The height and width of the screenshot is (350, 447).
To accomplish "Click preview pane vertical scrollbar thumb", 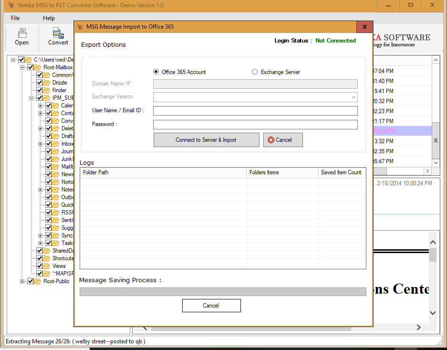I will (x=433, y=255).
